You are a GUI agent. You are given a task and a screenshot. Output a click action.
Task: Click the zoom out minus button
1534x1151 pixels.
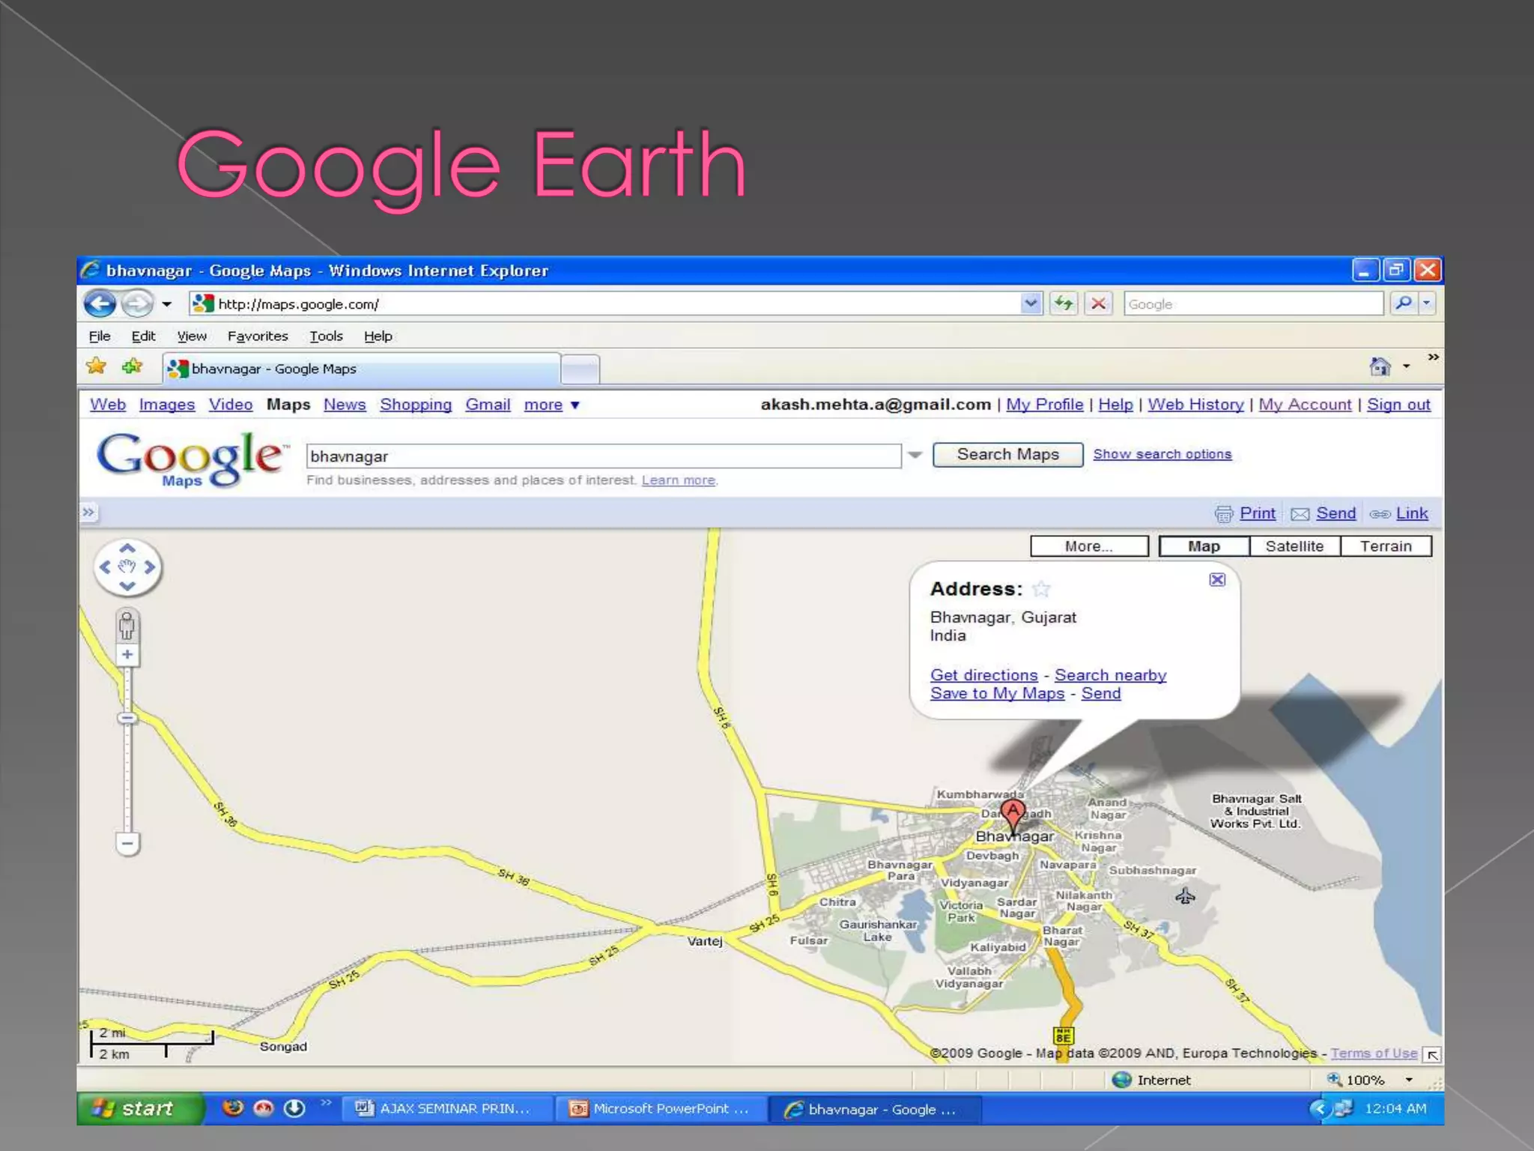pyautogui.click(x=128, y=844)
